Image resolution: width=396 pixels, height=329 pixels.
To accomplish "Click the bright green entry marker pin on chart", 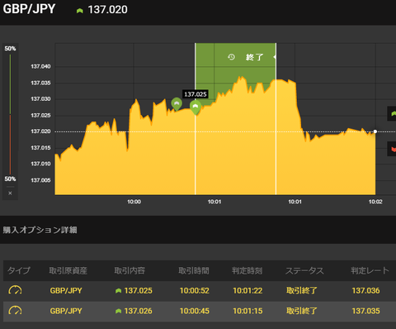I will tap(196, 107).
